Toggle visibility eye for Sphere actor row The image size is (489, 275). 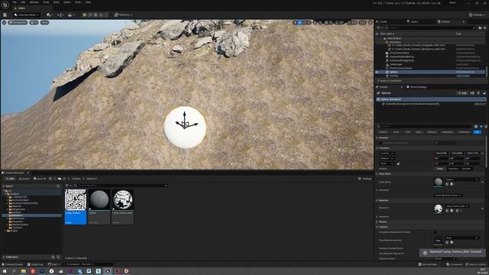(377, 72)
